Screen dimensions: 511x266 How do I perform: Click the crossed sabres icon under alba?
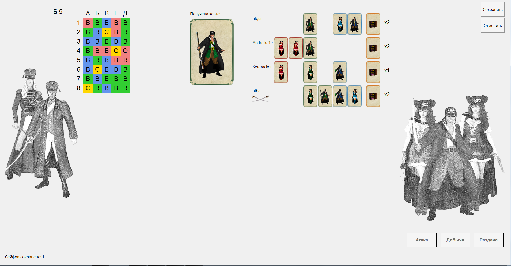pyautogui.click(x=260, y=99)
